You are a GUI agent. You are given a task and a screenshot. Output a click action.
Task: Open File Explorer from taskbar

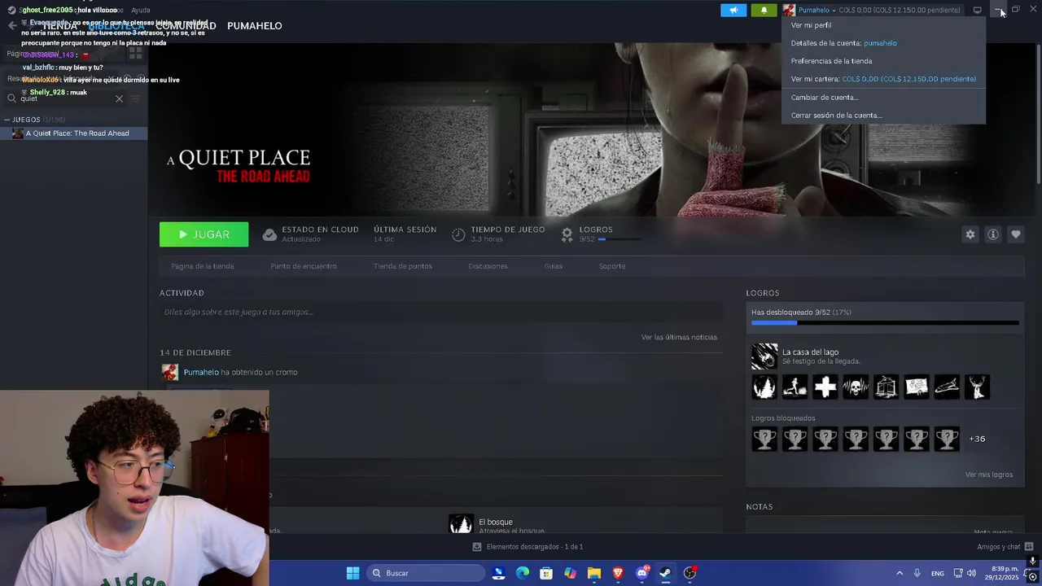pyautogui.click(x=594, y=573)
